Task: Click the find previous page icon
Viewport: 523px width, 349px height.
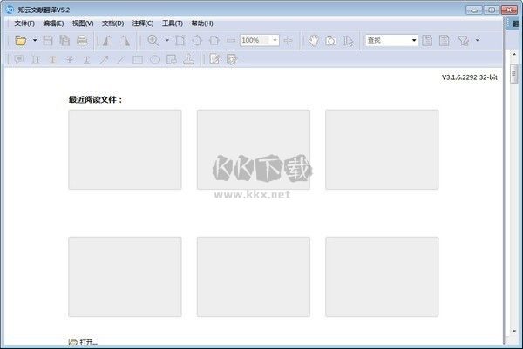Action: (427, 41)
